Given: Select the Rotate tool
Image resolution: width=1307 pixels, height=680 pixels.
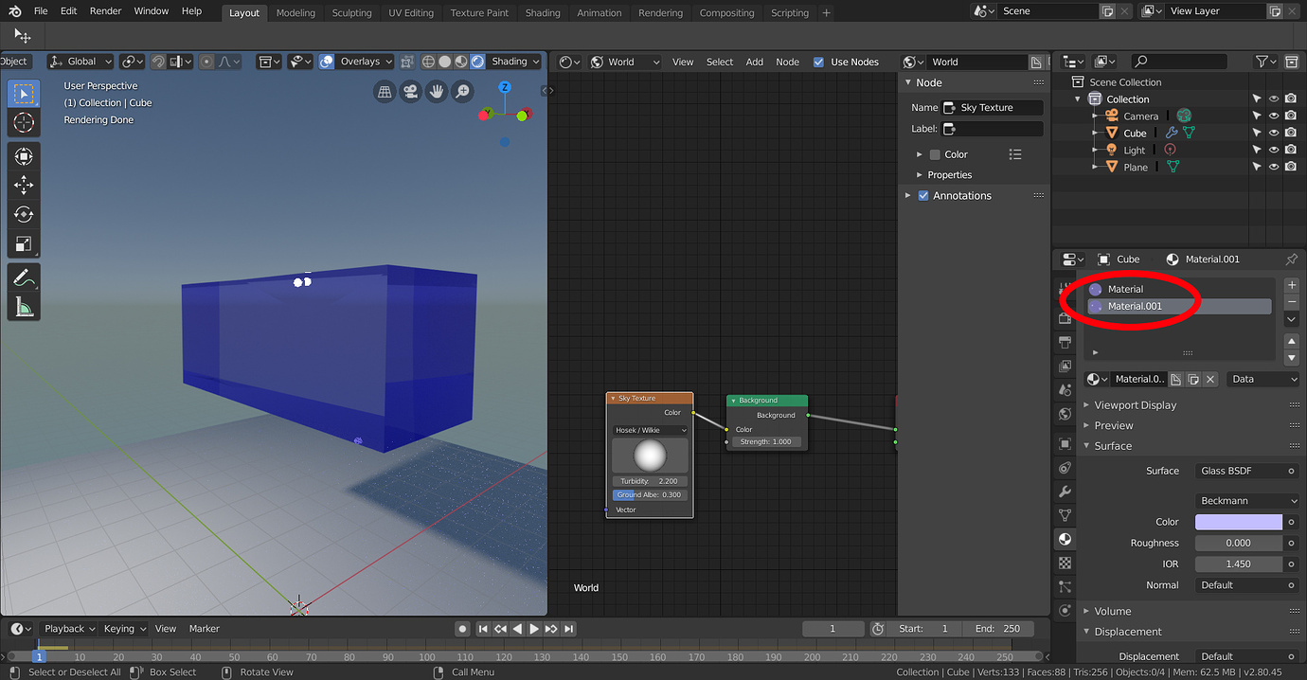Looking at the screenshot, I should 24,215.
